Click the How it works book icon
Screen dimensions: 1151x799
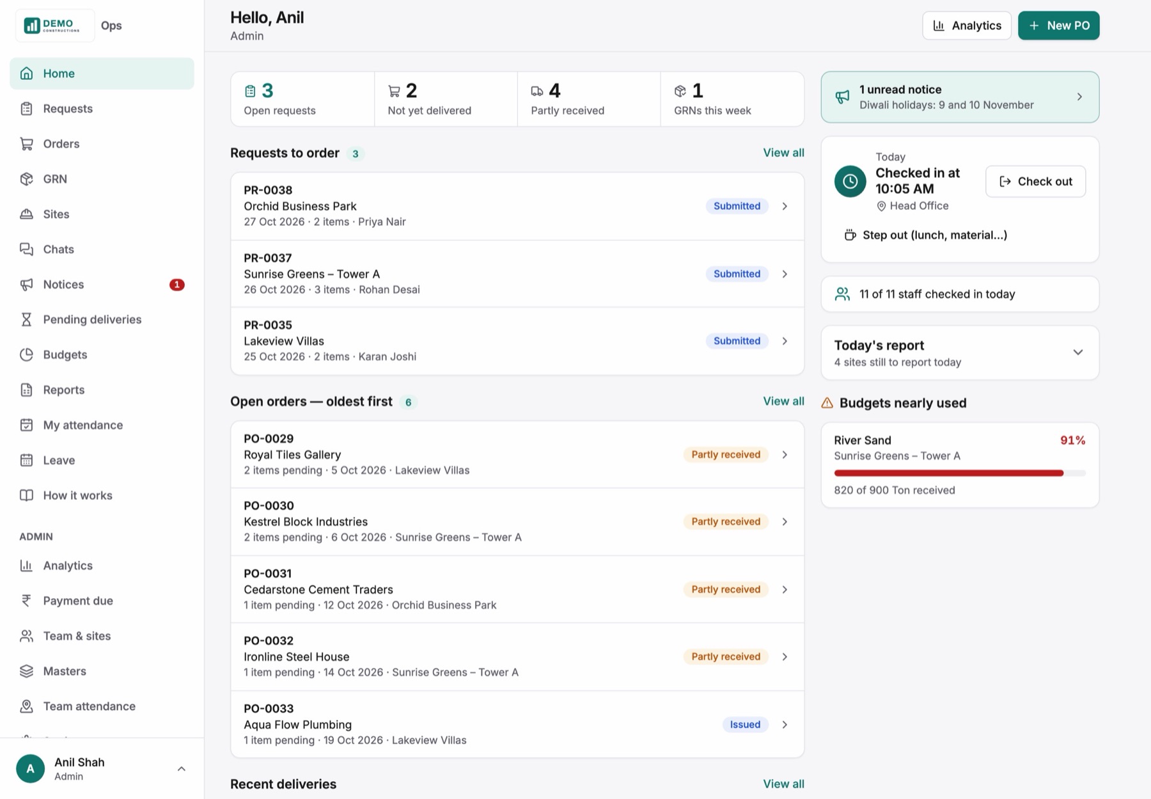(26, 496)
